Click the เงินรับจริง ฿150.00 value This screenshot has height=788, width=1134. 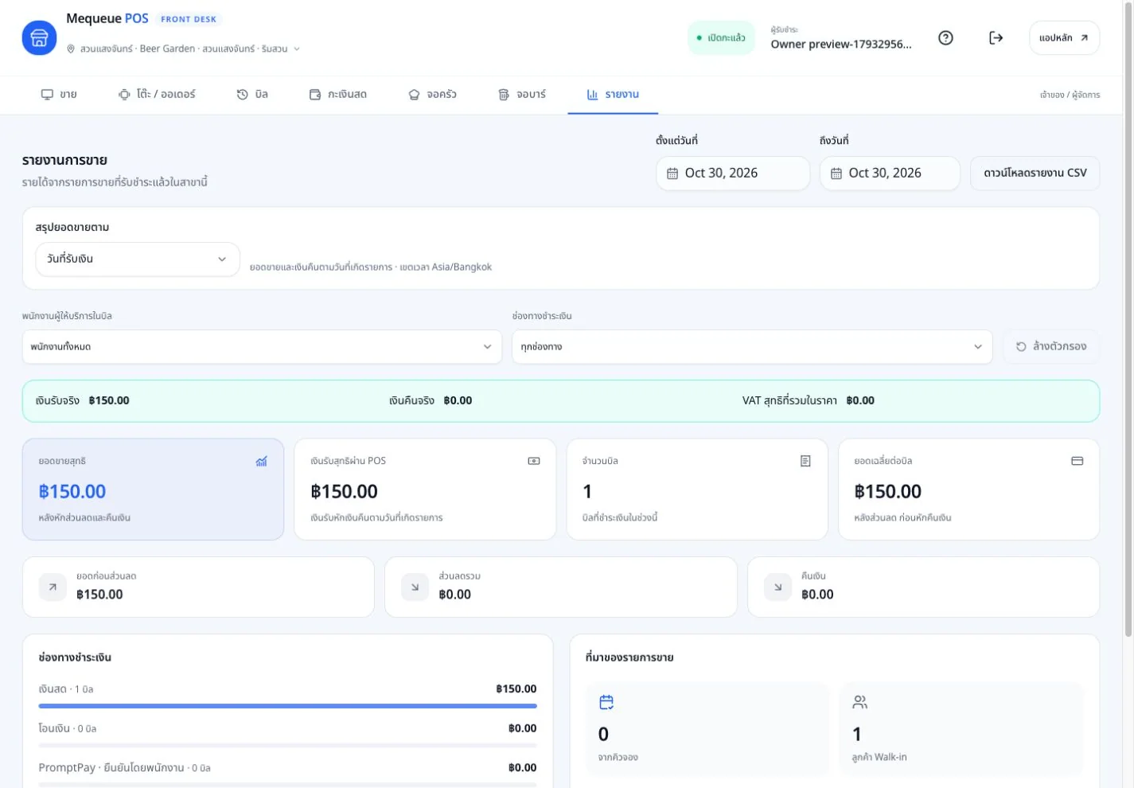pyautogui.click(x=109, y=401)
